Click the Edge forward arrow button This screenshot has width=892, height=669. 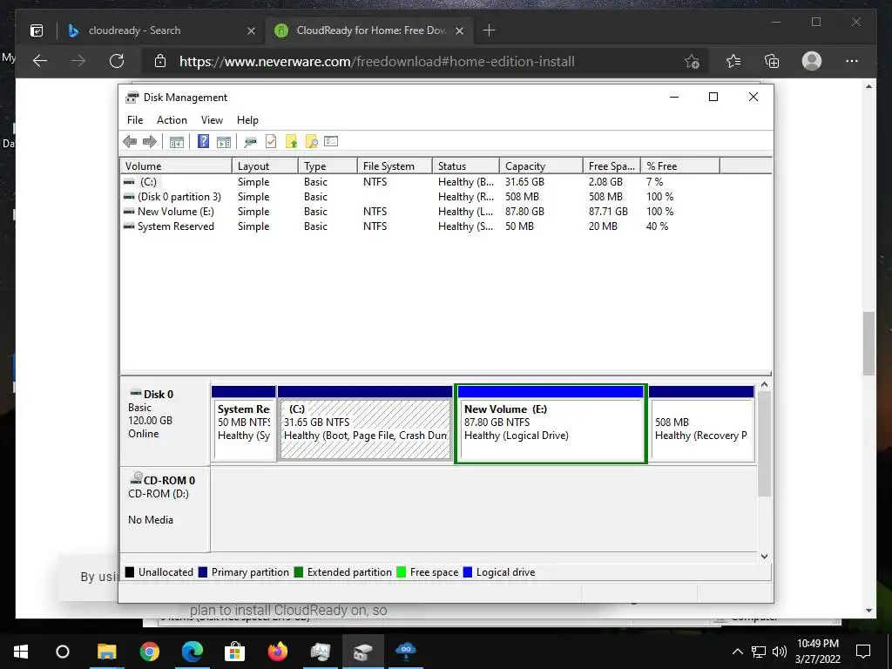(78, 61)
